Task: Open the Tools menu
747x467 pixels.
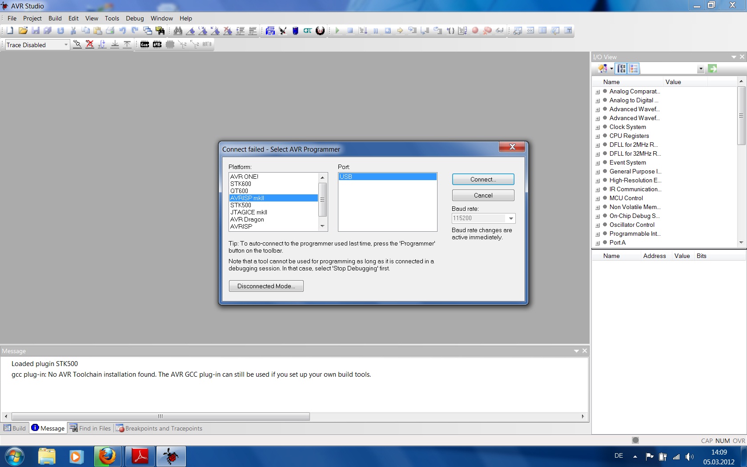Action: point(112,18)
